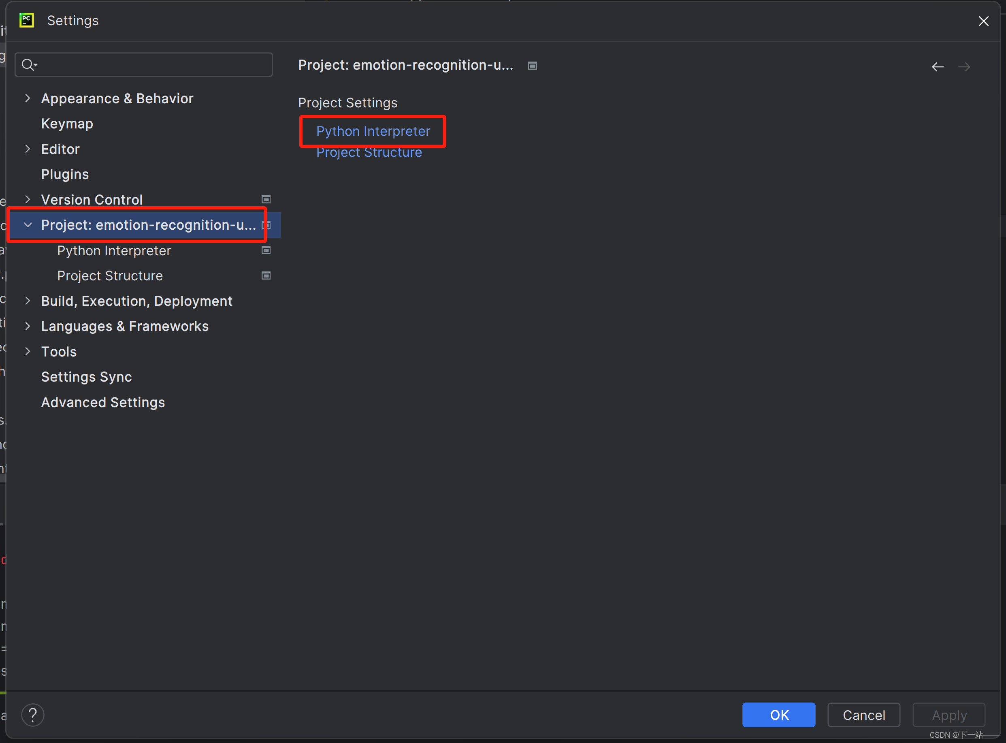
Task: Click the back navigation arrow
Action: [x=937, y=67]
